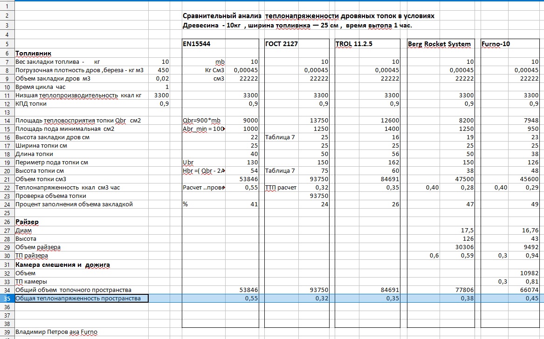Select the "Камера смешения и дожига" cell
The width and height of the screenshot is (544, 339).
(62, 265)
